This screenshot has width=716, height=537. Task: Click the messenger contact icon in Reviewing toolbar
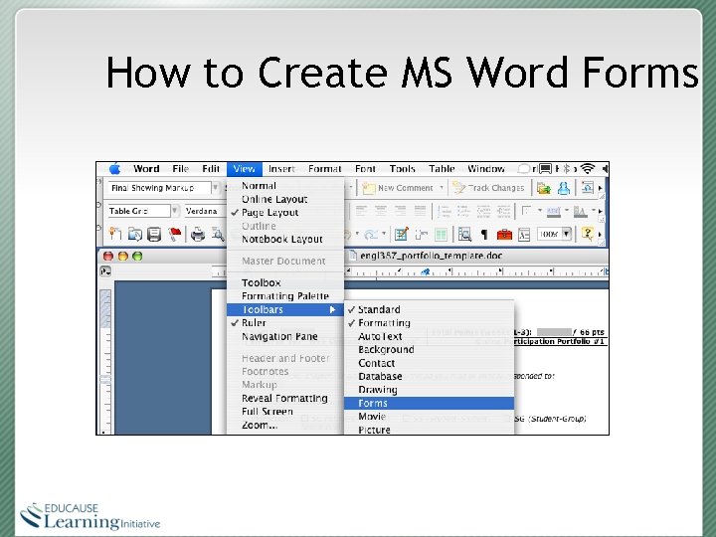pyautogui.click(x=564, y=188)
